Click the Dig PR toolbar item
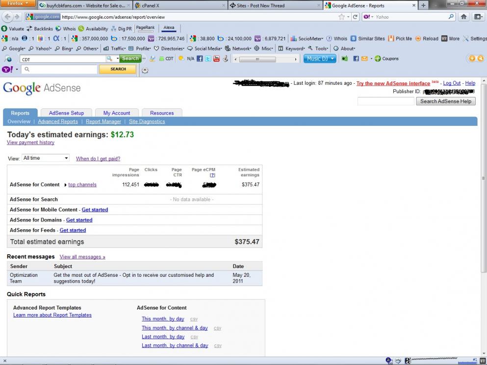 pyautogui.click(x=122, y=28)
